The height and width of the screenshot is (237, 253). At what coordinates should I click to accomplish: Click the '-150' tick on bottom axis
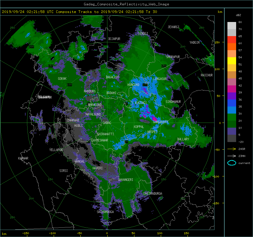pos(26,233)
